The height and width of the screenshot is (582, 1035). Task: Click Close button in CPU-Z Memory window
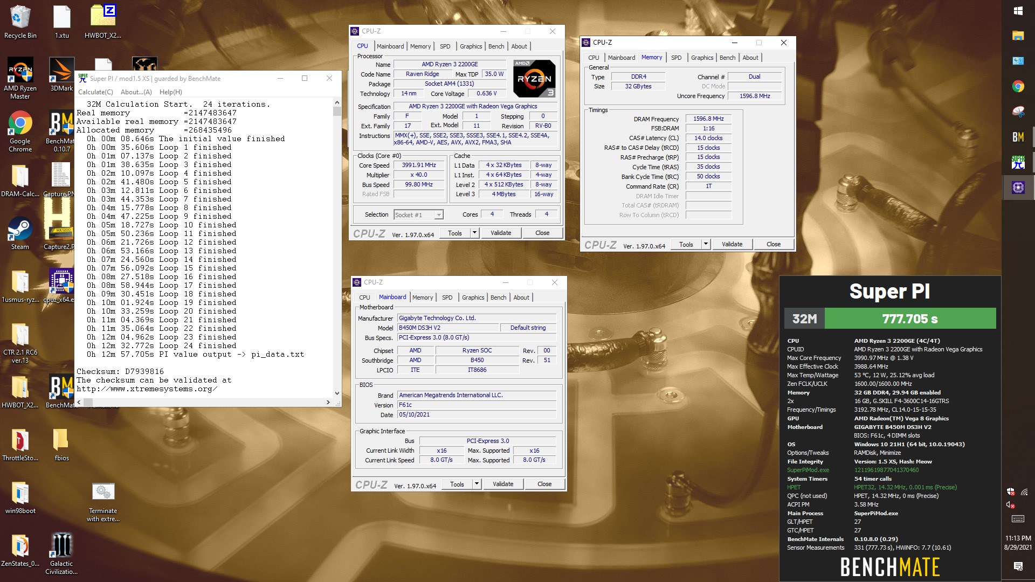[x=774, y=244]
